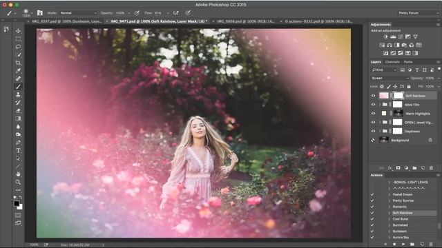
Task: Open the workspace dropdown Pretty Forum
Action: (x=418, y=13)
